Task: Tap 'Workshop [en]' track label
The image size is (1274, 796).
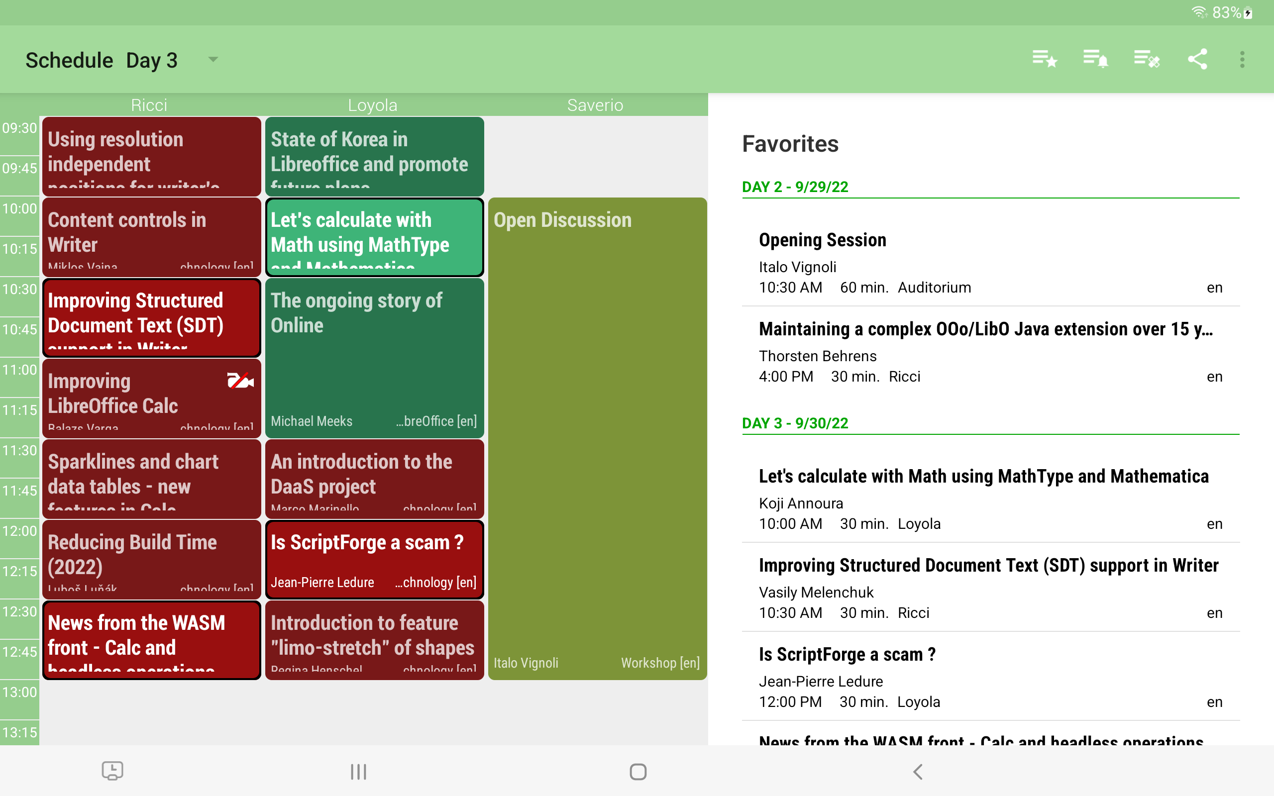Action: (x=660, y=663)
